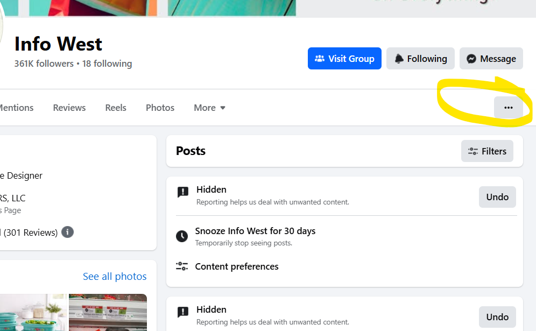Image resolution: width=536 pixels, height=331 pixels.
Task: Go to the Photos tab
Action: (x=160, y=108)
